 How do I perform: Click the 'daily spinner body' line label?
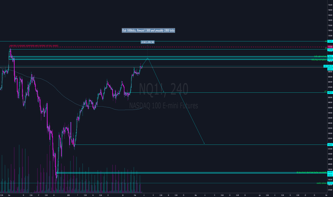tap(320, 56)
